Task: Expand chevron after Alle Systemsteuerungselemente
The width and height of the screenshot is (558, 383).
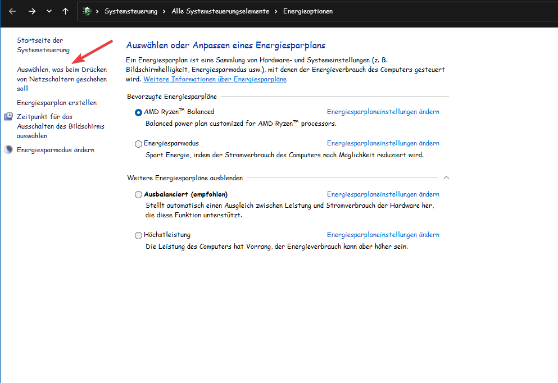Action: tap(276, 11)
